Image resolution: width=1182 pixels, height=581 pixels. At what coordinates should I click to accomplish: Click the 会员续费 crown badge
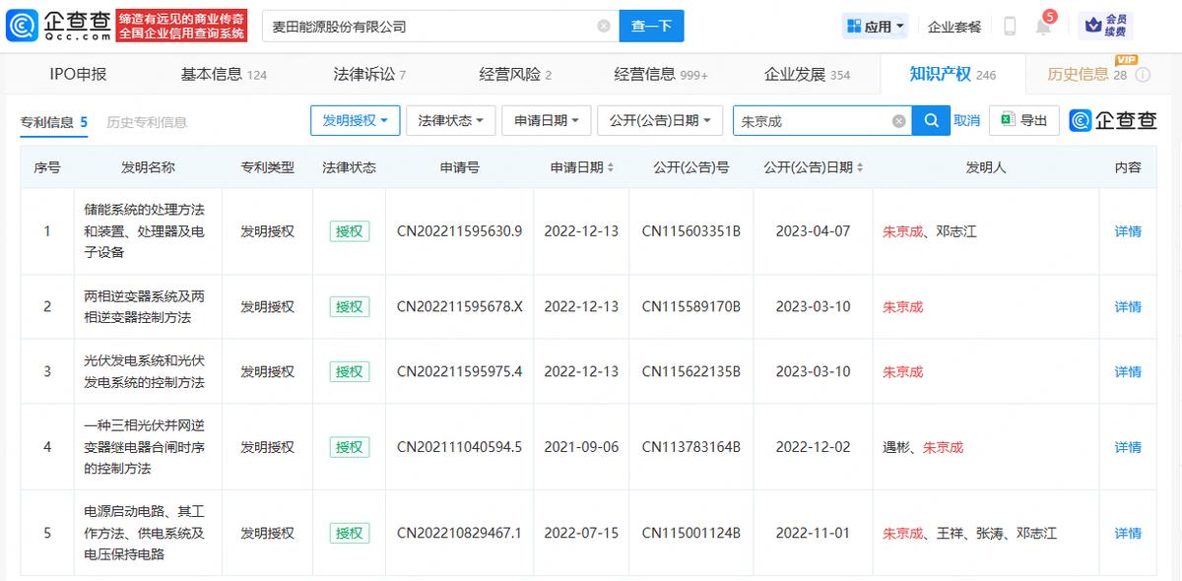click(1105, 27)
